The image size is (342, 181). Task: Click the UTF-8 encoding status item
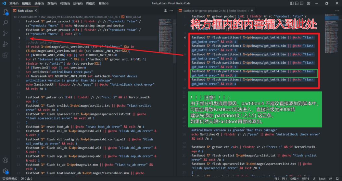click(x=306, y=178)
